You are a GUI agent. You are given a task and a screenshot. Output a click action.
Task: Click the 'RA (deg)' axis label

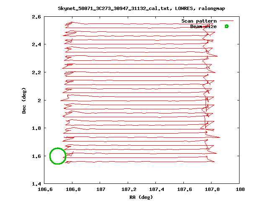(x=141, y=197)
